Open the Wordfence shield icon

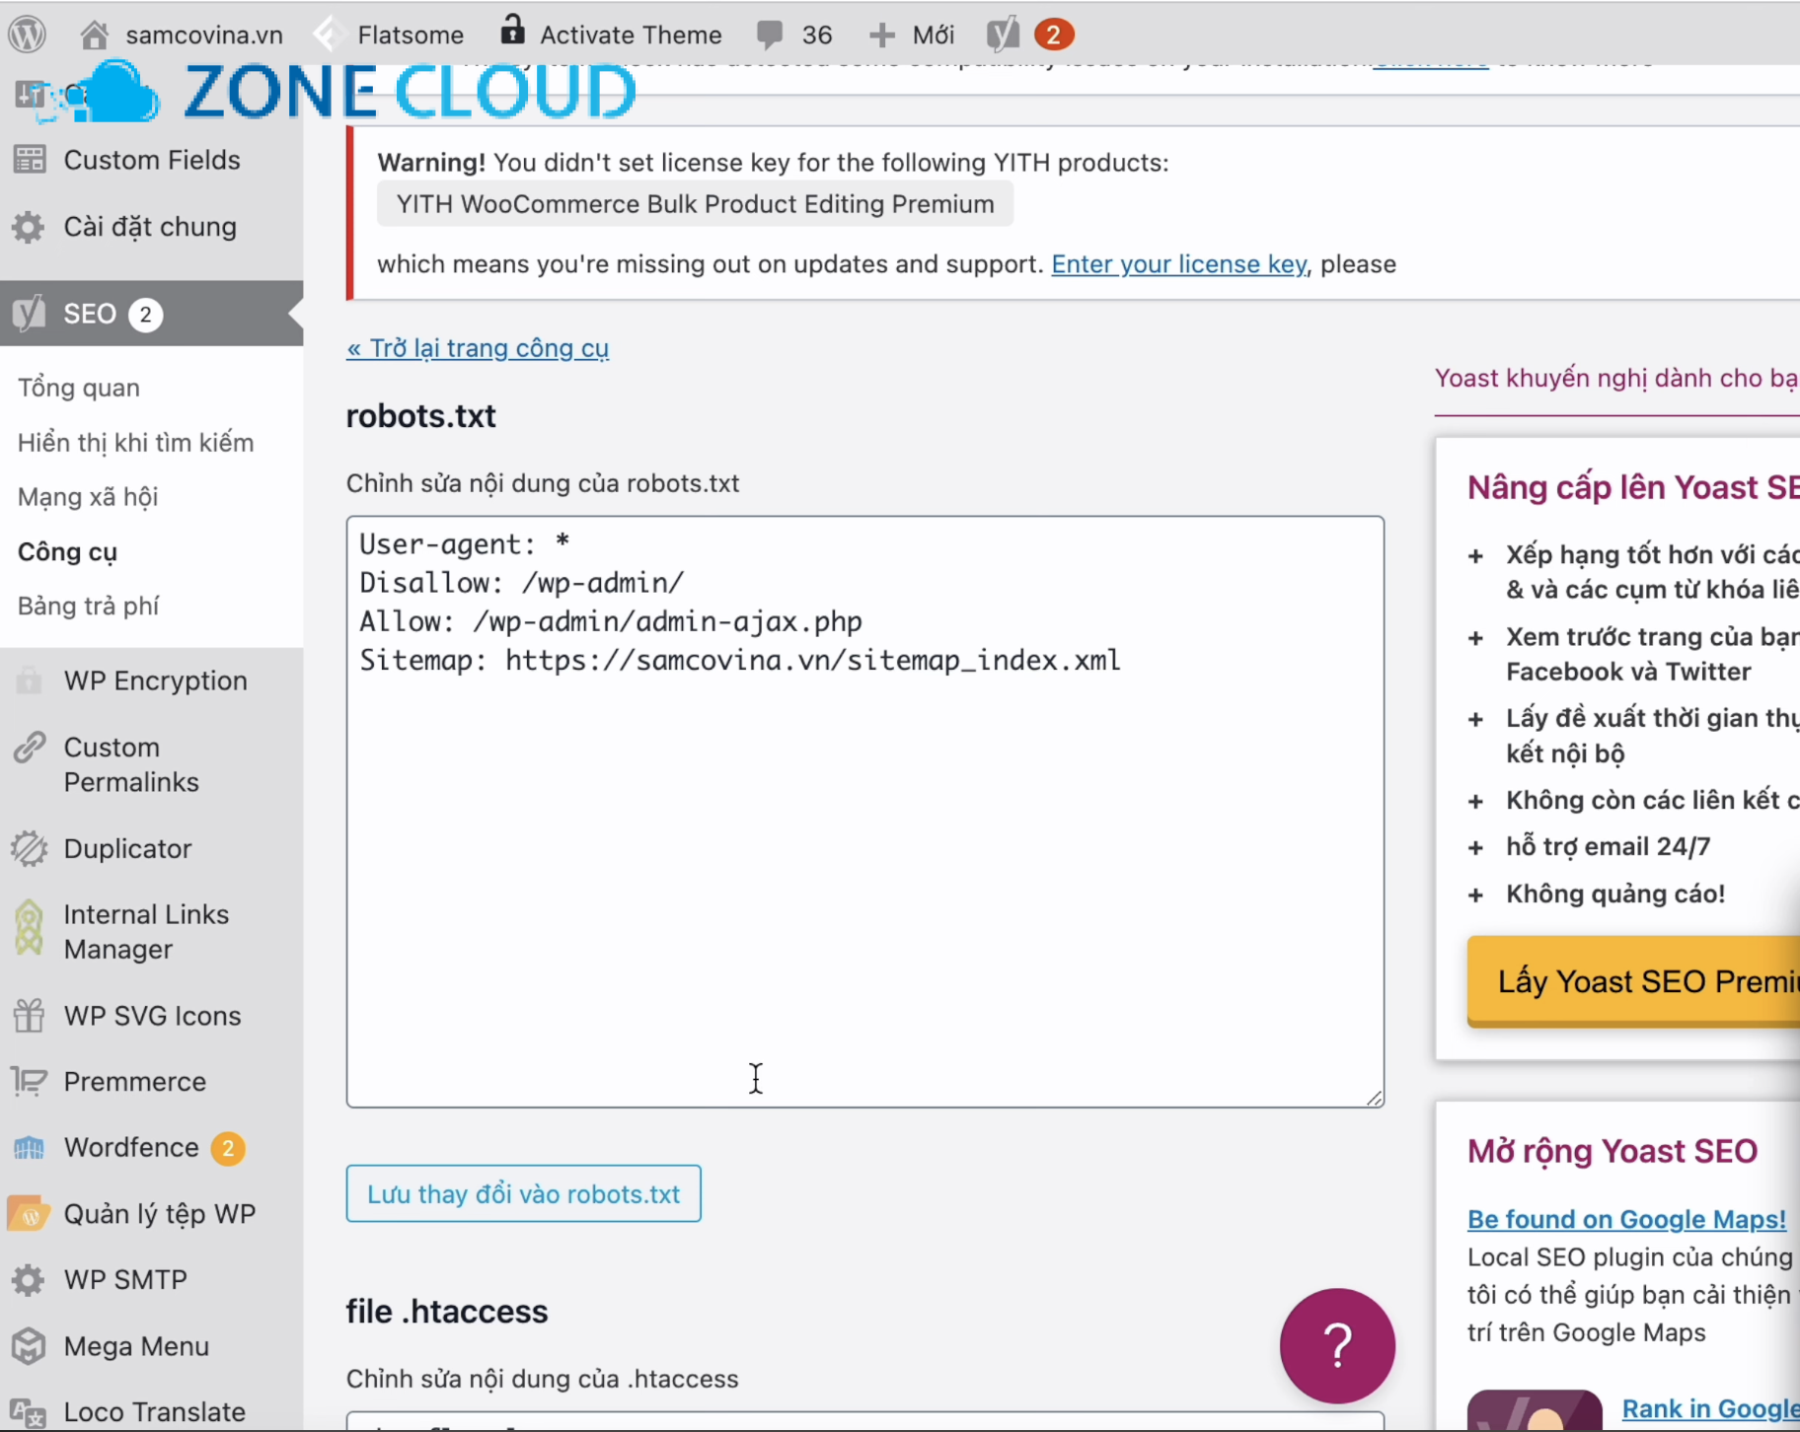click(29, 1148)
